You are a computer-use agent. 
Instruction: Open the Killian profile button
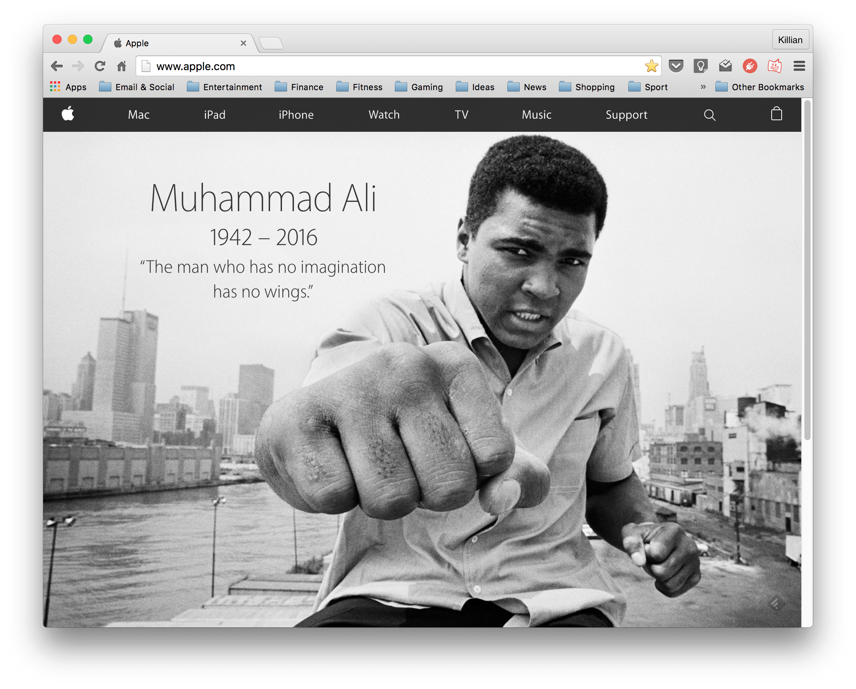(x=790, y=40)
